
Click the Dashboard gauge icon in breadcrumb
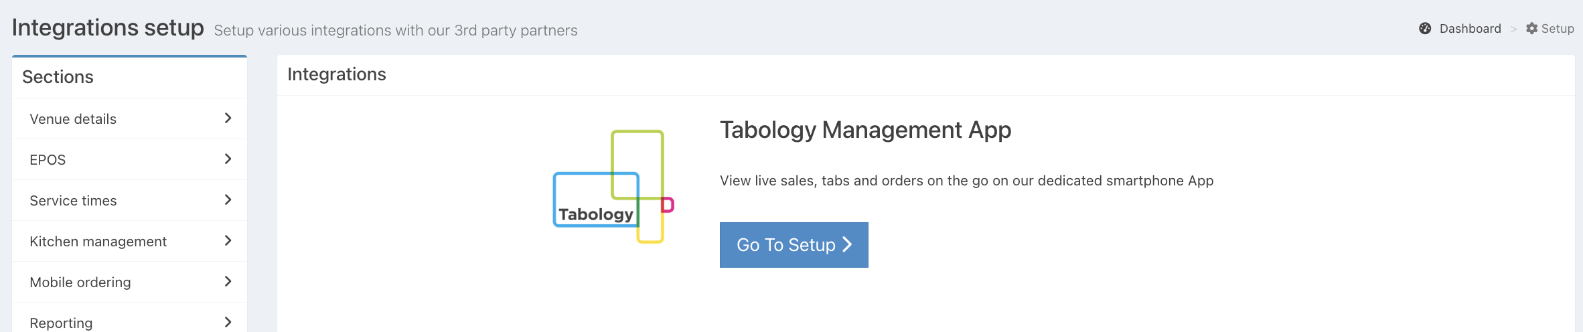click(x=1425, y=29)
